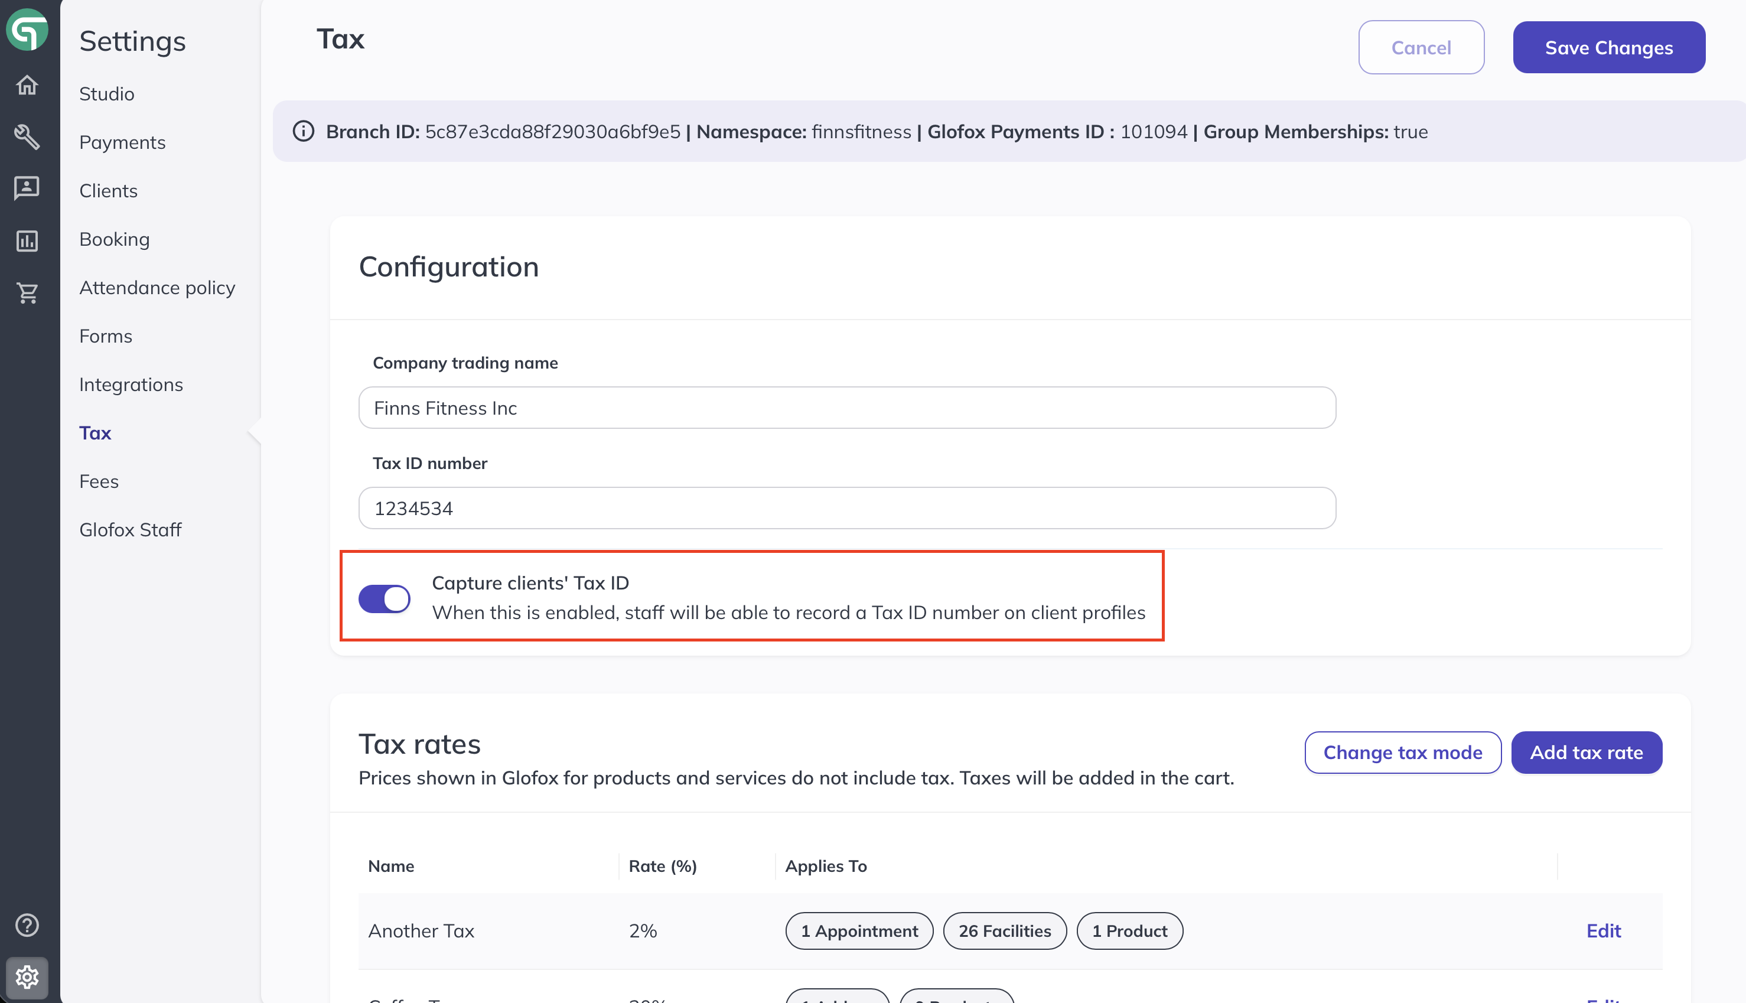Open the Payments settings section
Viewport: 1746px width, 1003px height.
tap(122, 142)
